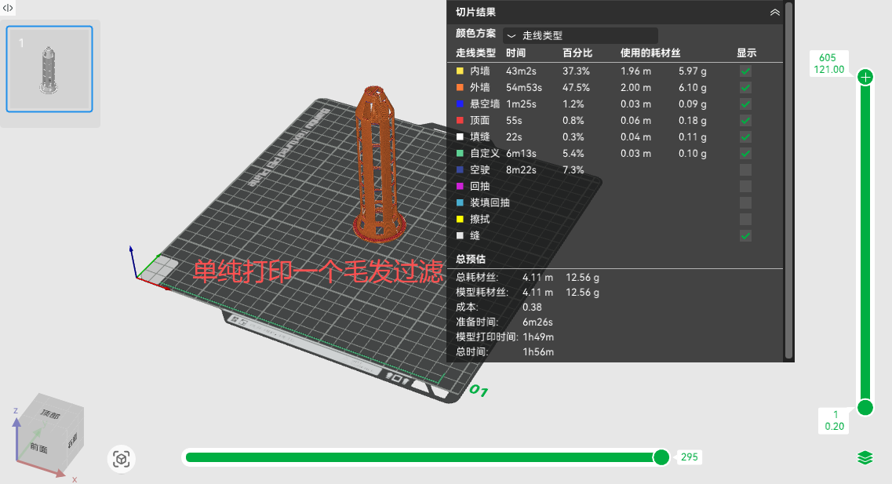Enable display of 回抽 retractions
The height and width of the screenshot is (484, 892).
pyautogui.click(x=745, y=187)
